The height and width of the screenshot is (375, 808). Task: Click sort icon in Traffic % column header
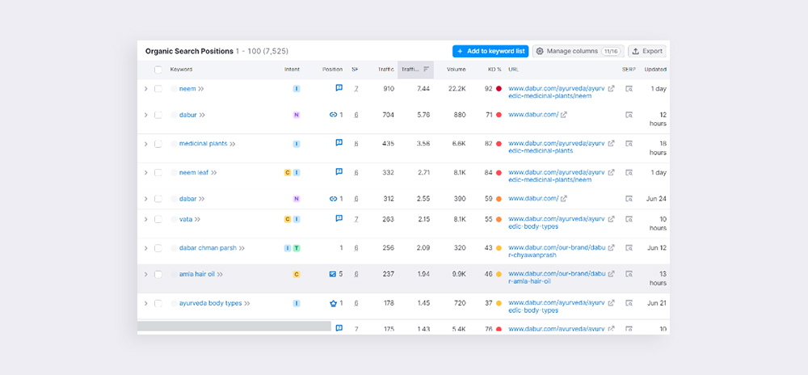tap(426, 69)
